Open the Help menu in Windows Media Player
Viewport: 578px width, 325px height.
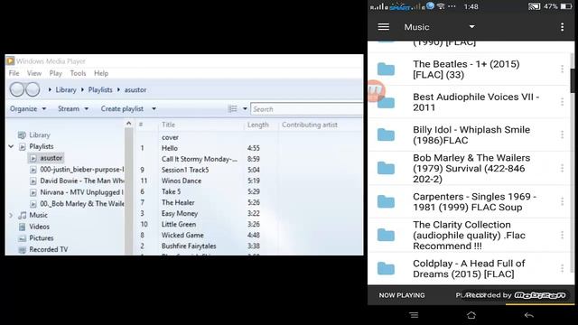101,73
